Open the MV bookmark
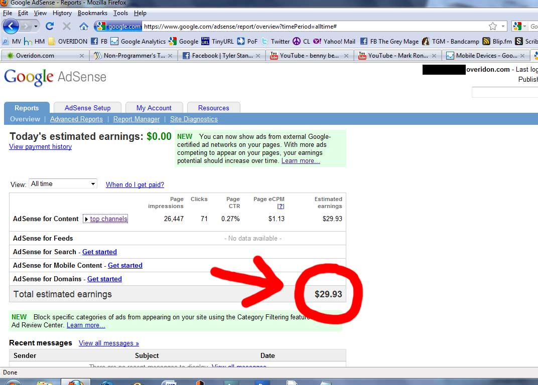The height and width of the screenshot is (385, 538). click(x=12, y=42)
